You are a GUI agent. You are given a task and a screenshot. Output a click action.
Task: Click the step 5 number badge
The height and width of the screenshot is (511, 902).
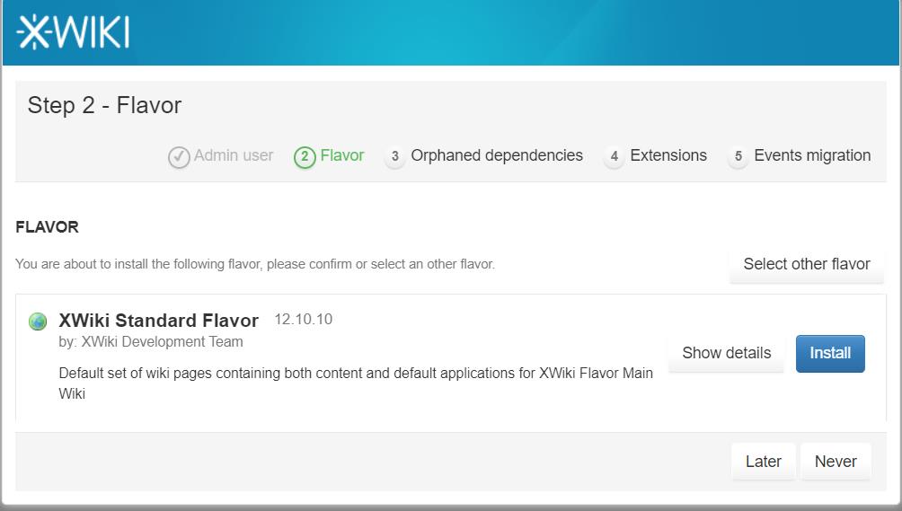[x=738, y=156]
